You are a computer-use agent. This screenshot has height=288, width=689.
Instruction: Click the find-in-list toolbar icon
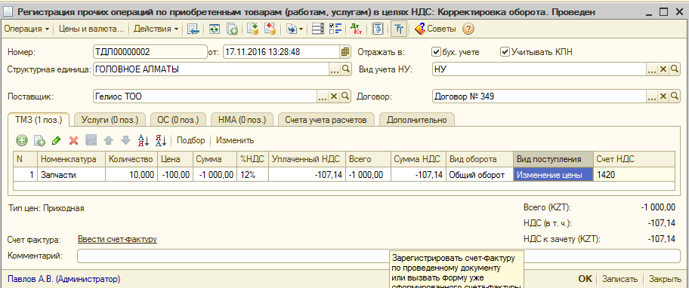(193, 29)
